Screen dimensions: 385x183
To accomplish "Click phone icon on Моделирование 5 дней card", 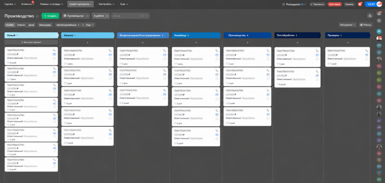I will tap(165, 90).
